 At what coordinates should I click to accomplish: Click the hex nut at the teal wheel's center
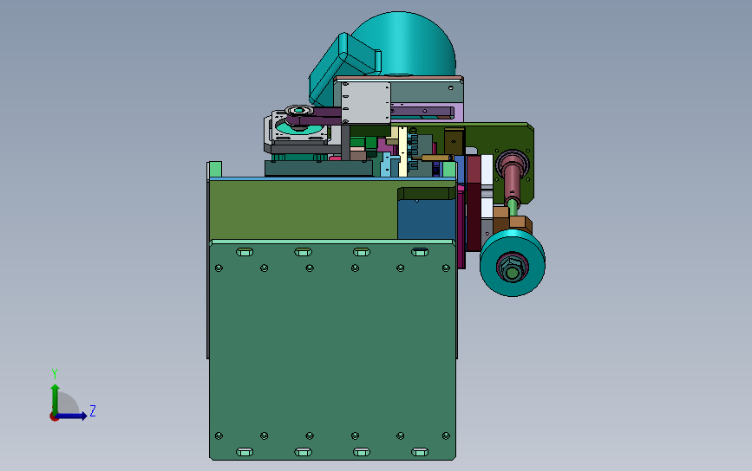(x=512, y=268)
